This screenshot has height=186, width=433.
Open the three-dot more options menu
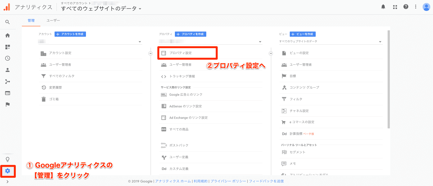(416, 7)
